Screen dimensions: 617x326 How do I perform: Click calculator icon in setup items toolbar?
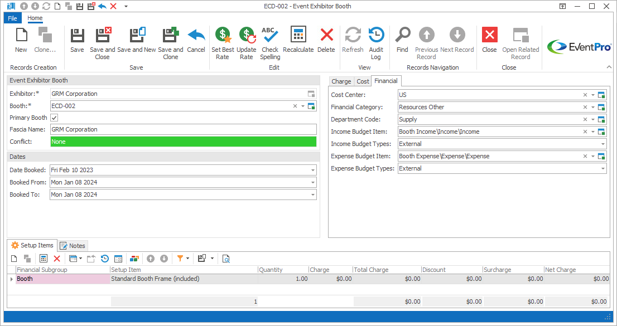point(44,259)
